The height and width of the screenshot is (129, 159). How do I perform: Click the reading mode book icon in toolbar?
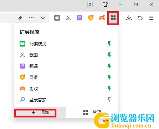coord(57,18)
